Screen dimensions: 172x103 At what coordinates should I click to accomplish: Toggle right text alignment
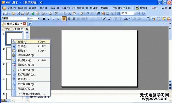point(74,19)
